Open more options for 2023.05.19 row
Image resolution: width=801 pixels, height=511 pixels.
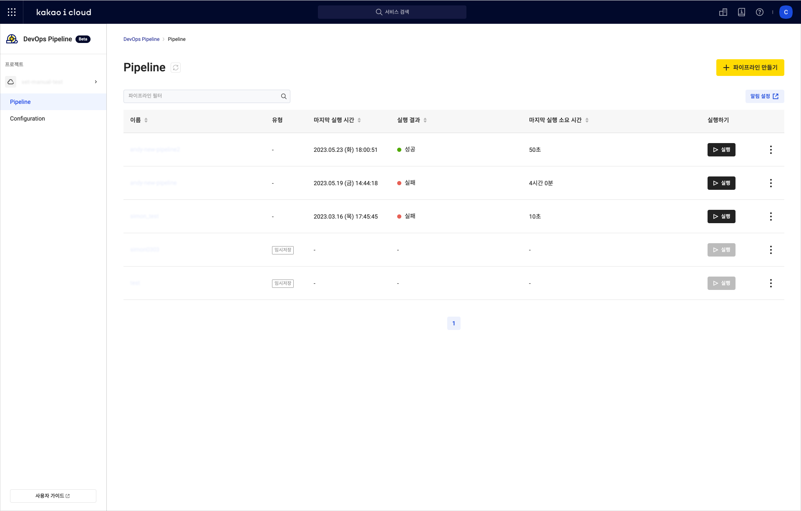click(771, 183)
